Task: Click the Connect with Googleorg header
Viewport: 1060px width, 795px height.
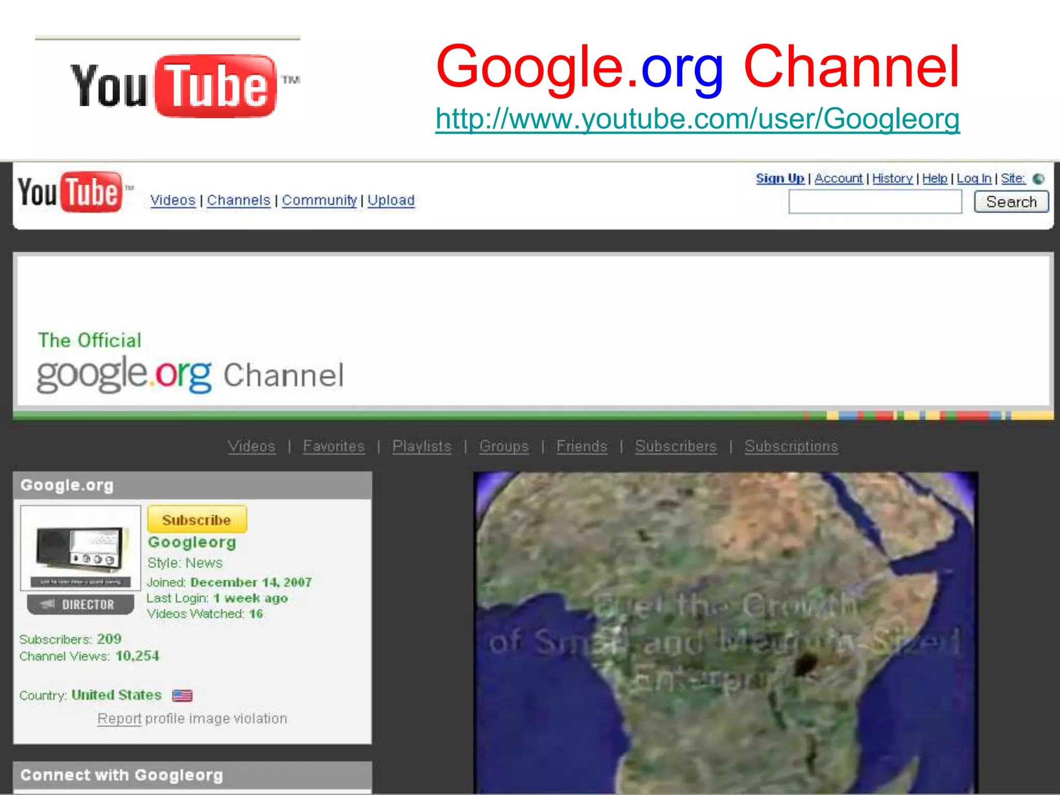Action: pos(192,775)
